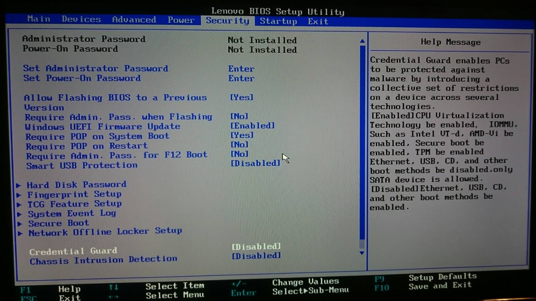Click the F9 Setup Defaults hint
The image size is (536, 301).
pos(426,277)
